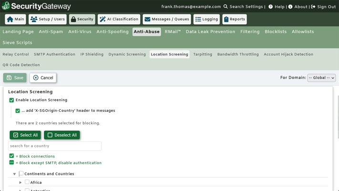Click the Help link text
The width and height of the screenshot is (339, 191).
(279, 7)
